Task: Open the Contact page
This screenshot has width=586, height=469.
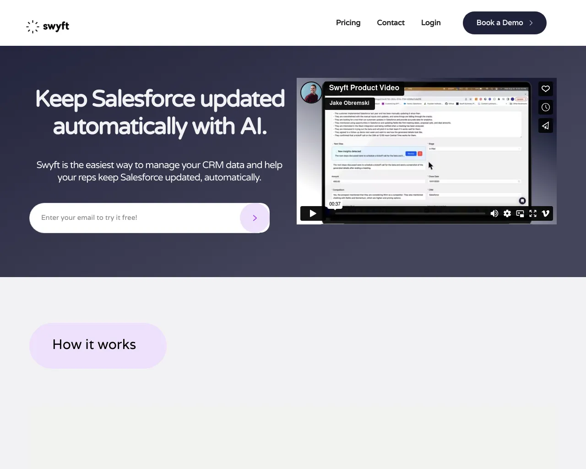Action: pos(391,22)
